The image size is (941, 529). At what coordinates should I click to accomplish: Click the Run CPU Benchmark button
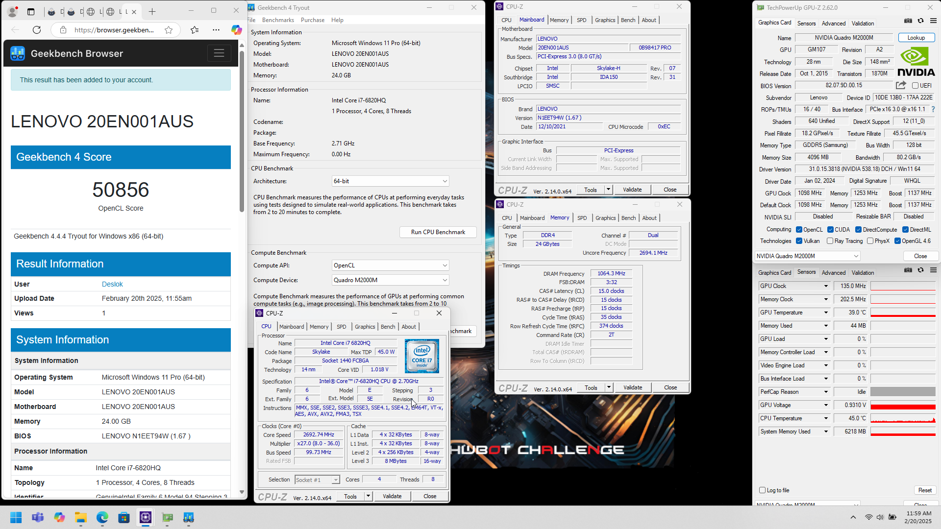pos(438,232)
